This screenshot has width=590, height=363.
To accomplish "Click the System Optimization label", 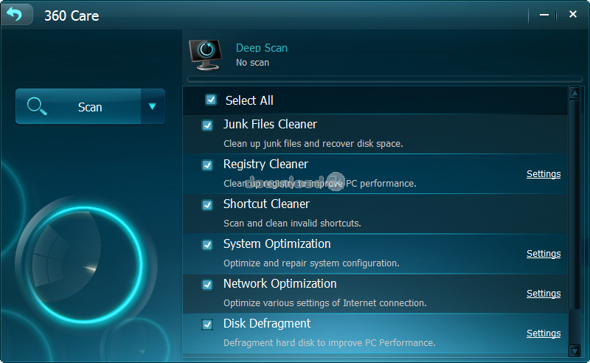I will click(x=277, y=243).
